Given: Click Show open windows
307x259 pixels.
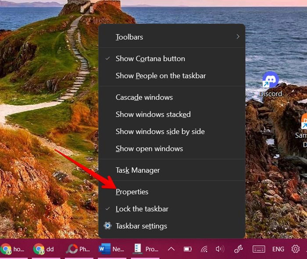Looking at the screenshot, I should (172, 149).
